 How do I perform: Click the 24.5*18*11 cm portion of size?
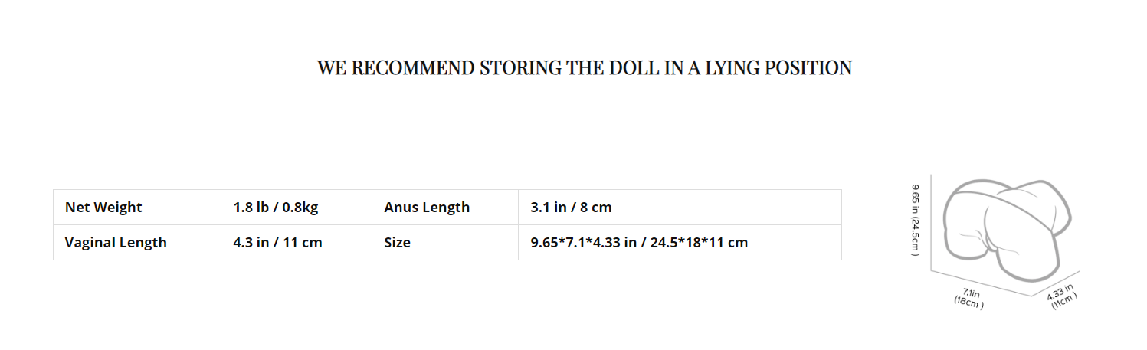pyautogui.click(x=698, y=243)
